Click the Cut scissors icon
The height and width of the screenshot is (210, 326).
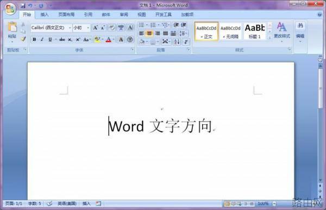(x=23, y=25)
